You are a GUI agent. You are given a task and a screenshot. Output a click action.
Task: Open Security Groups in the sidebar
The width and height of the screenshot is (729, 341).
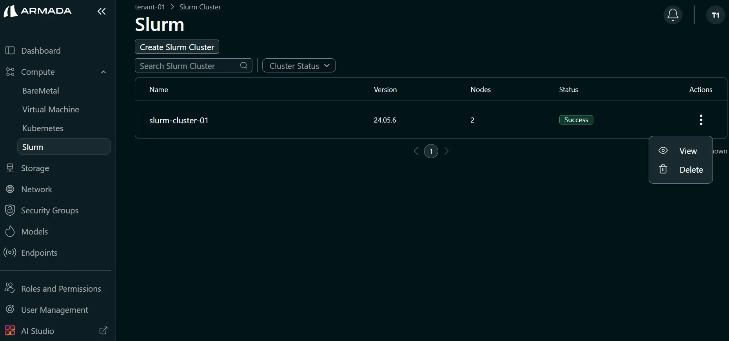[x=50, y=210]
